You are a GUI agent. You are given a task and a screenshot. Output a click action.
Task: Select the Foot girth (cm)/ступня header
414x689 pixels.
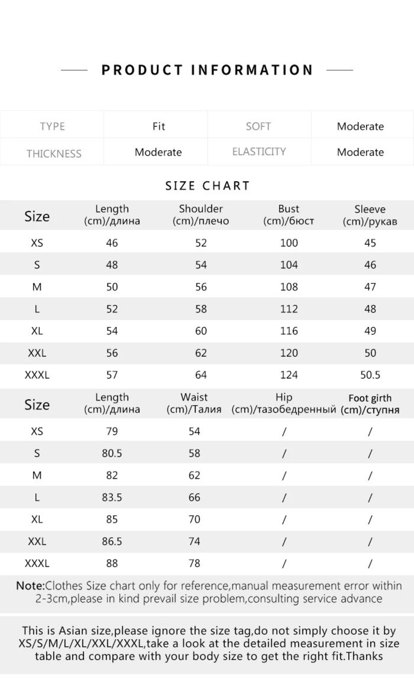pos(370,404)
